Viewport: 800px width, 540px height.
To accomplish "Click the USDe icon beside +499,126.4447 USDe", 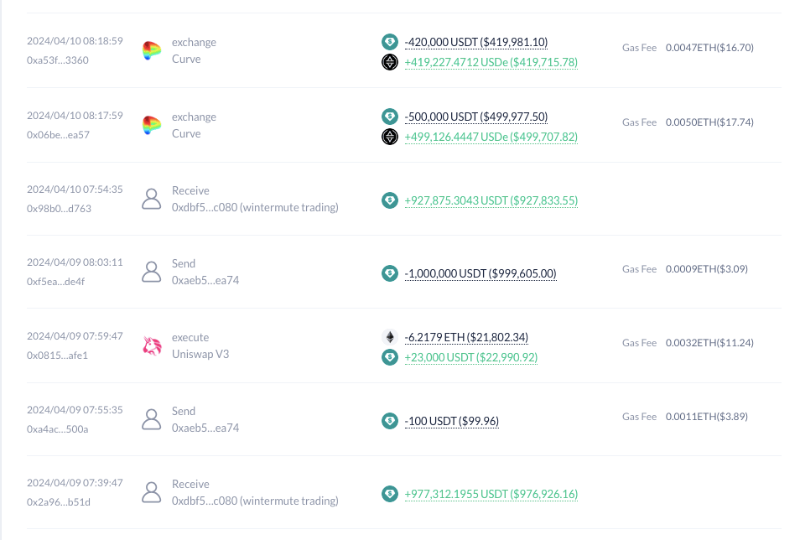I will click(x=390, y=137).
